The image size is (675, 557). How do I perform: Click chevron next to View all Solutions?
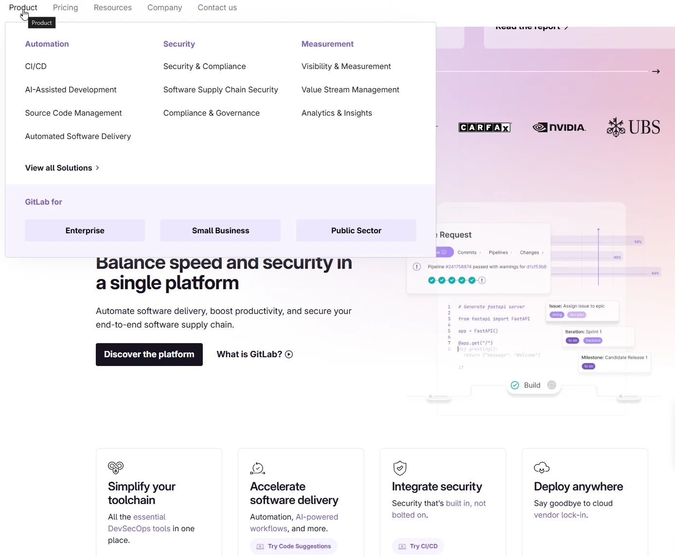pos(97,168)
